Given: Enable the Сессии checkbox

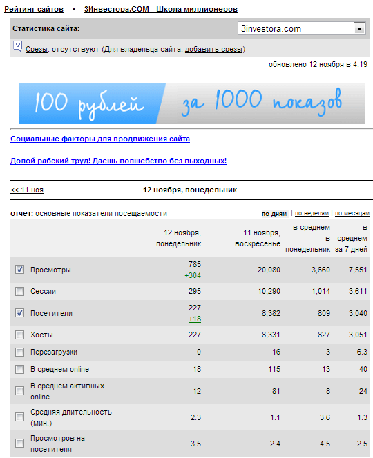Looking at the screenshot, I should coord(19,291).
